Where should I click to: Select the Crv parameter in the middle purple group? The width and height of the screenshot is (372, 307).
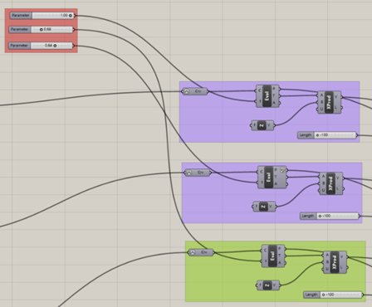198,173
